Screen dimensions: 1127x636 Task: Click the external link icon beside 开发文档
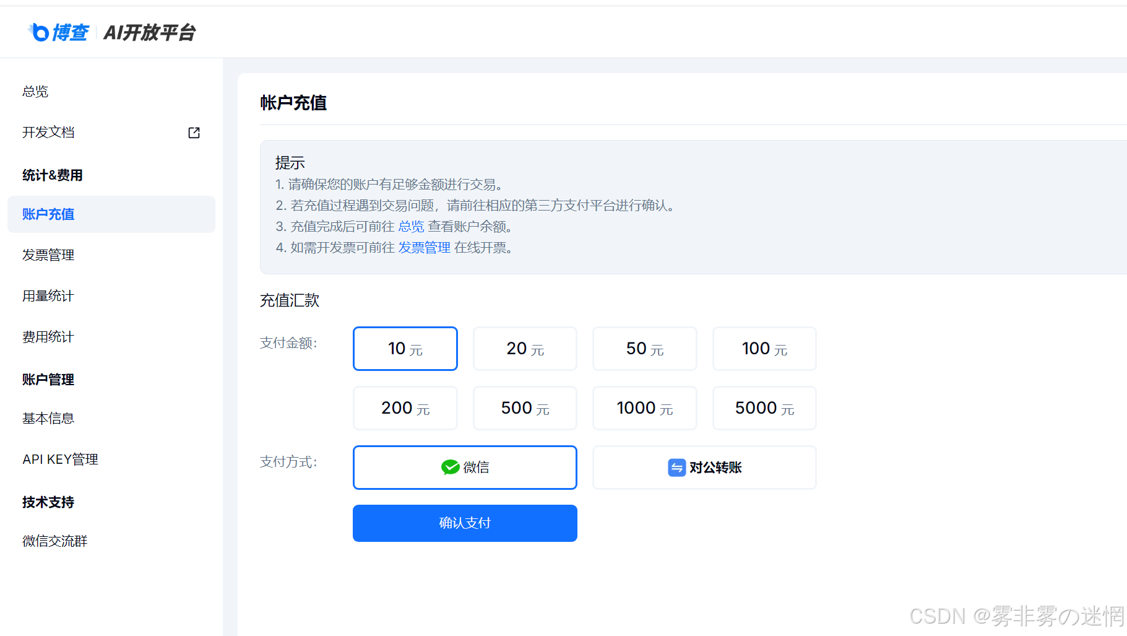[x=194, y=133]
